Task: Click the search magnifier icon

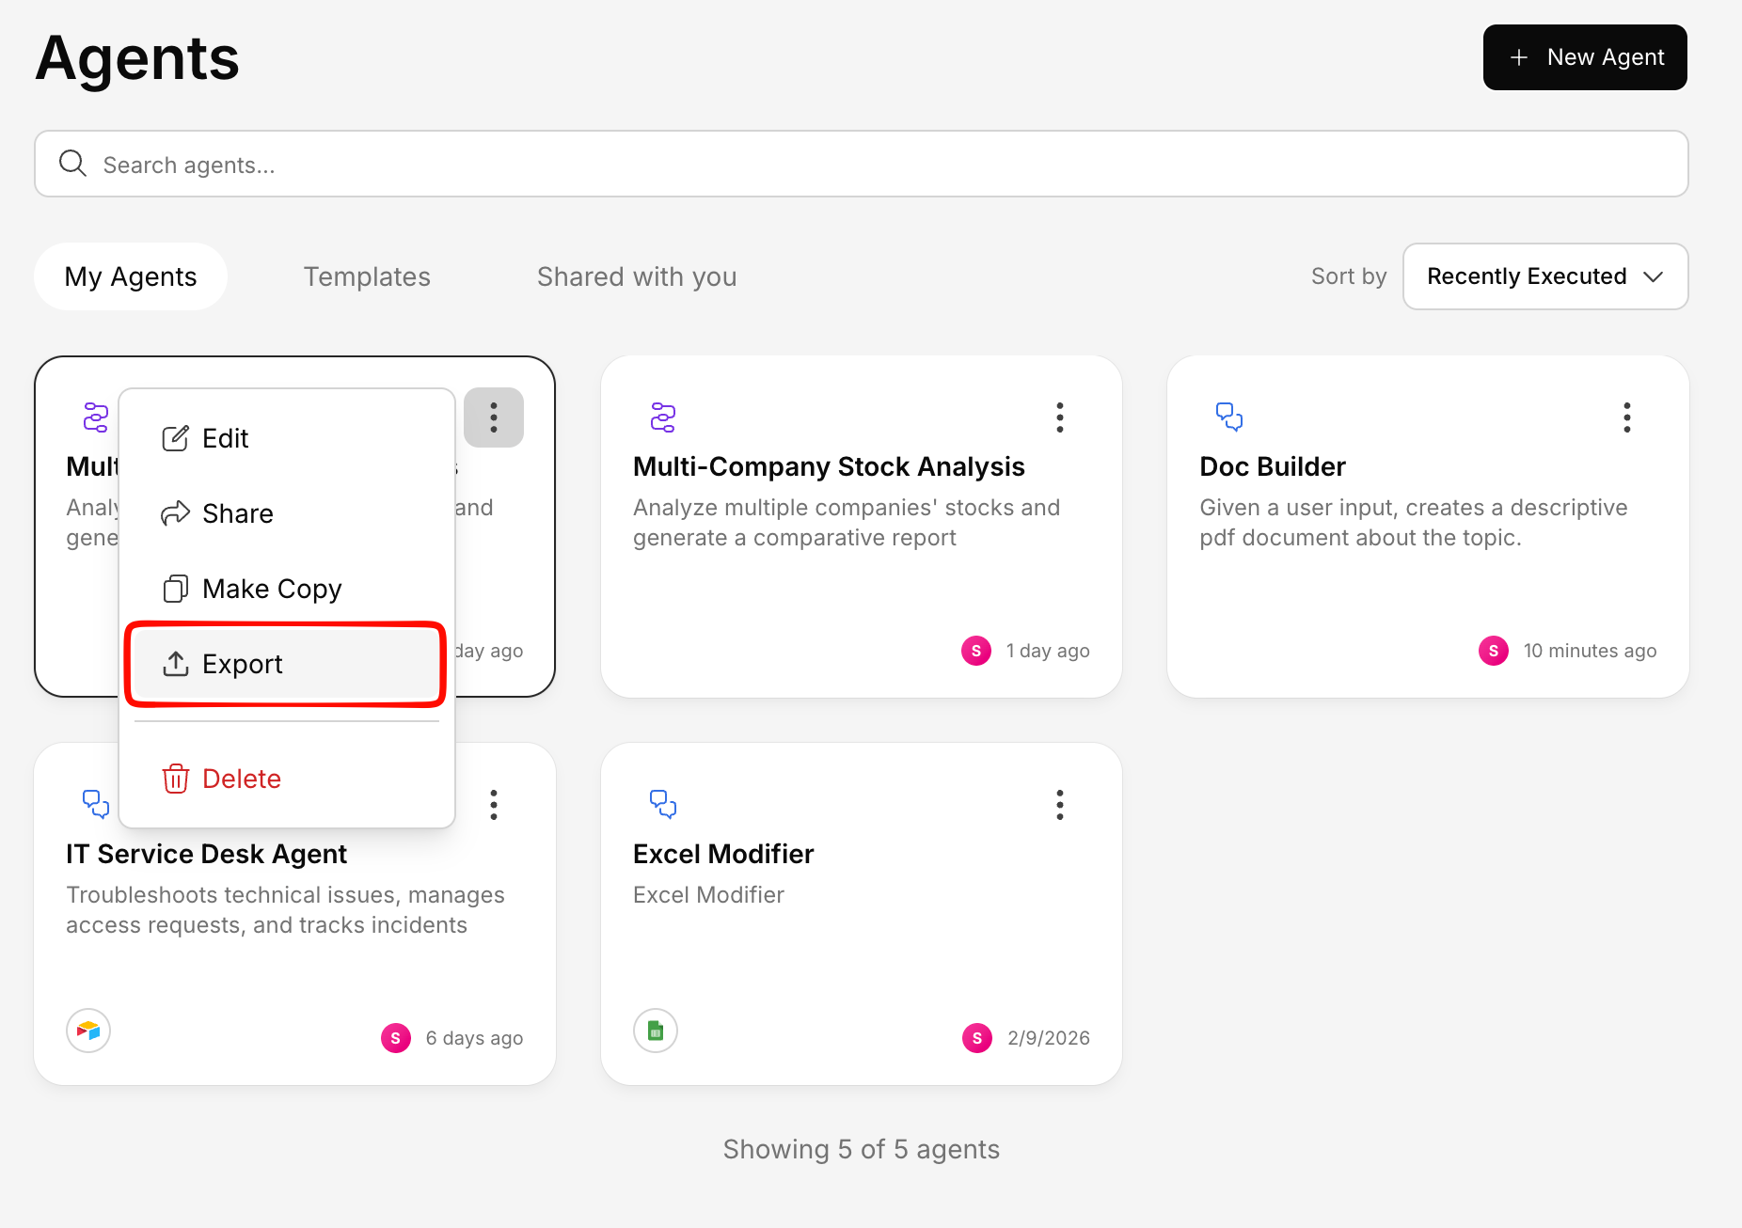Action: pyautogui.click(x=73, y=164)
